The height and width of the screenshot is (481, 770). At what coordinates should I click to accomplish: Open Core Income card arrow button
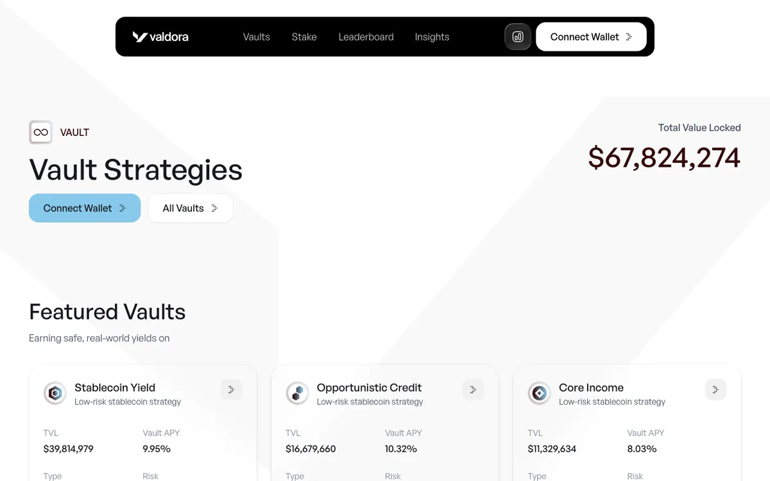[715, 389]
